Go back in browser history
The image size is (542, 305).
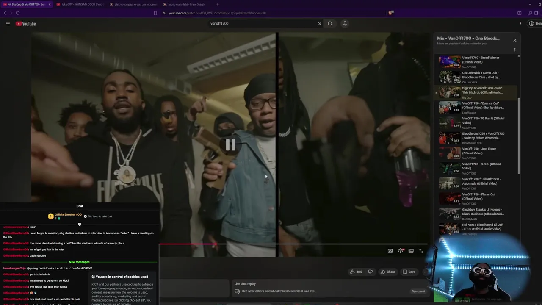pos(5,13)
